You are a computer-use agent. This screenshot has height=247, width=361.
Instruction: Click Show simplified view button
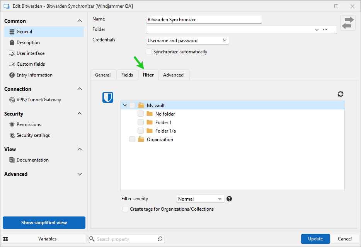pos(44,223)
